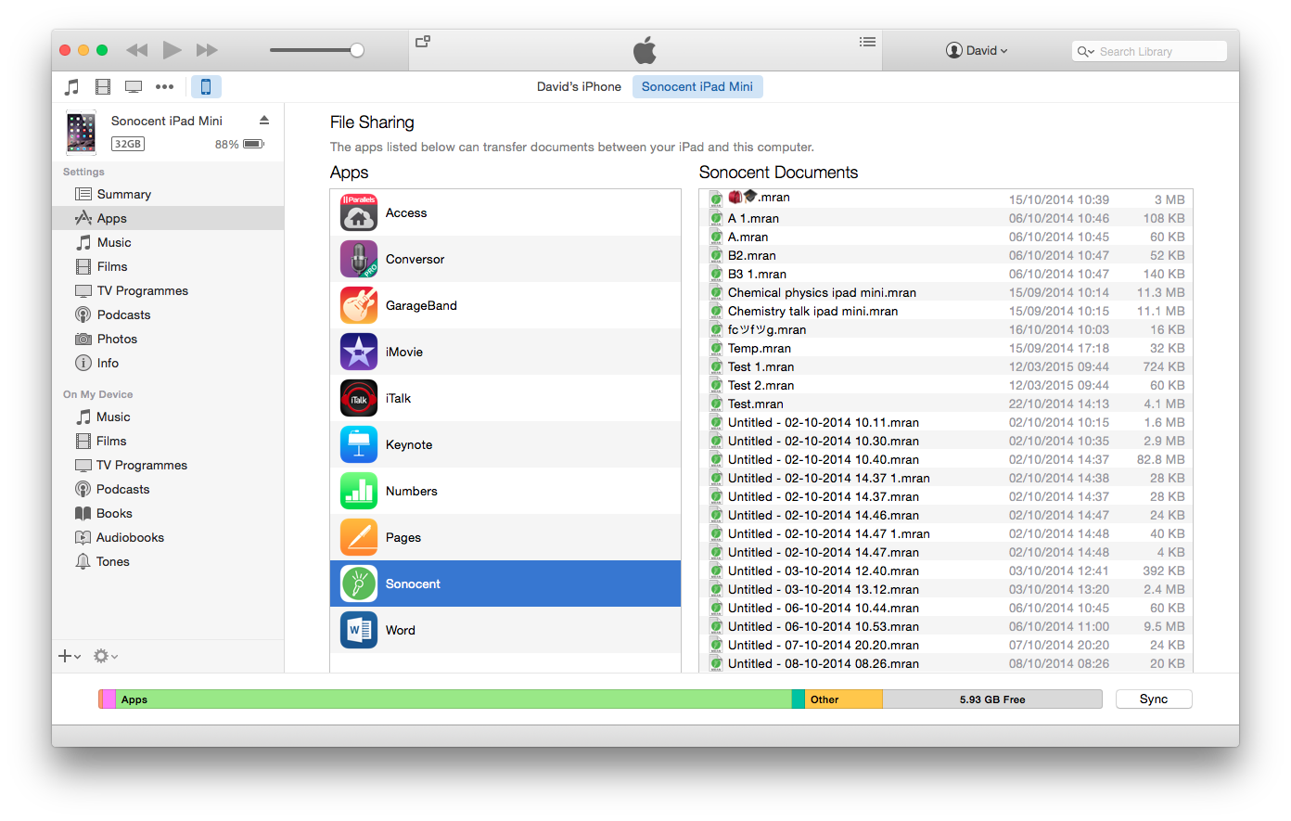Switch to David's iPhone tab
The width and height of the screenshot is (1291, 821).
tap(579, 86)
